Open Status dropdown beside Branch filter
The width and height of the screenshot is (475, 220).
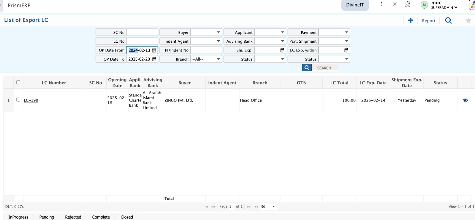point(270,59)
